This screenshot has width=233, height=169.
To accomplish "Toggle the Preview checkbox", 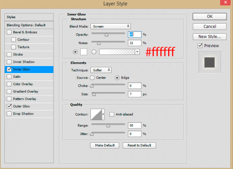I will pyautogui.click(x=200, y=46).
